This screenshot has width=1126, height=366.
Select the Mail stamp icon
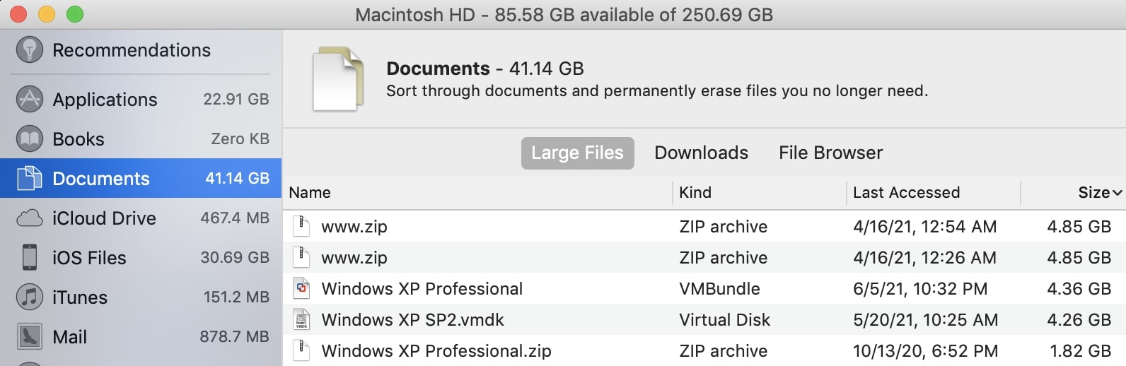pos(30,336)
